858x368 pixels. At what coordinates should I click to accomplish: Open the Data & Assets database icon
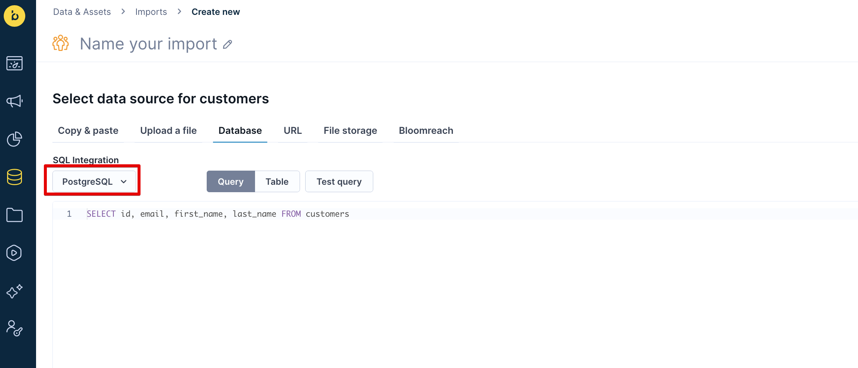14,177
